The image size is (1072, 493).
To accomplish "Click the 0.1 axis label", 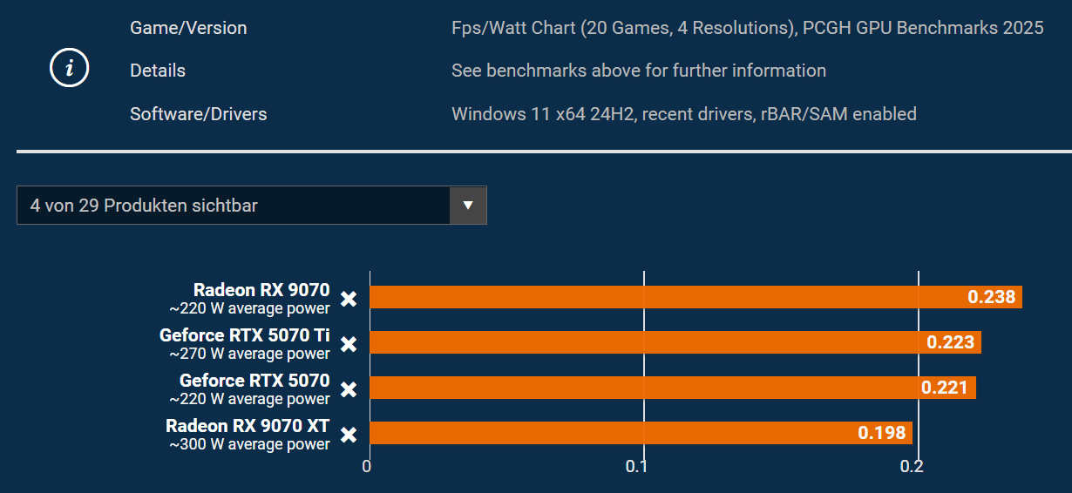I will pos(637,467).
